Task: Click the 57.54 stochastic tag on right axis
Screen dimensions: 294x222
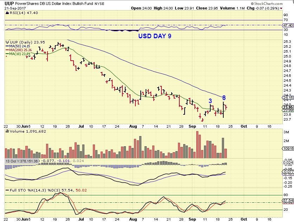Action: click(288, 200)
